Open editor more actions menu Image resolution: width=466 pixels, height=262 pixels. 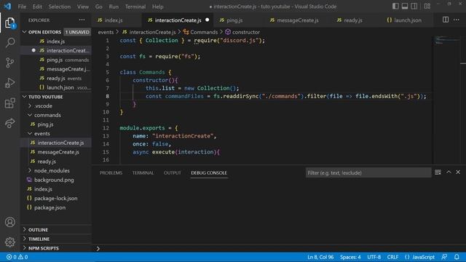(x=457, y=20)
